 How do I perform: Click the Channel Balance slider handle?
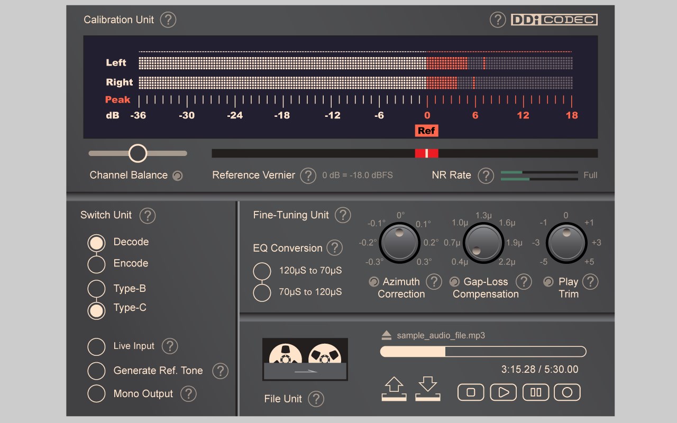(138, 153)
